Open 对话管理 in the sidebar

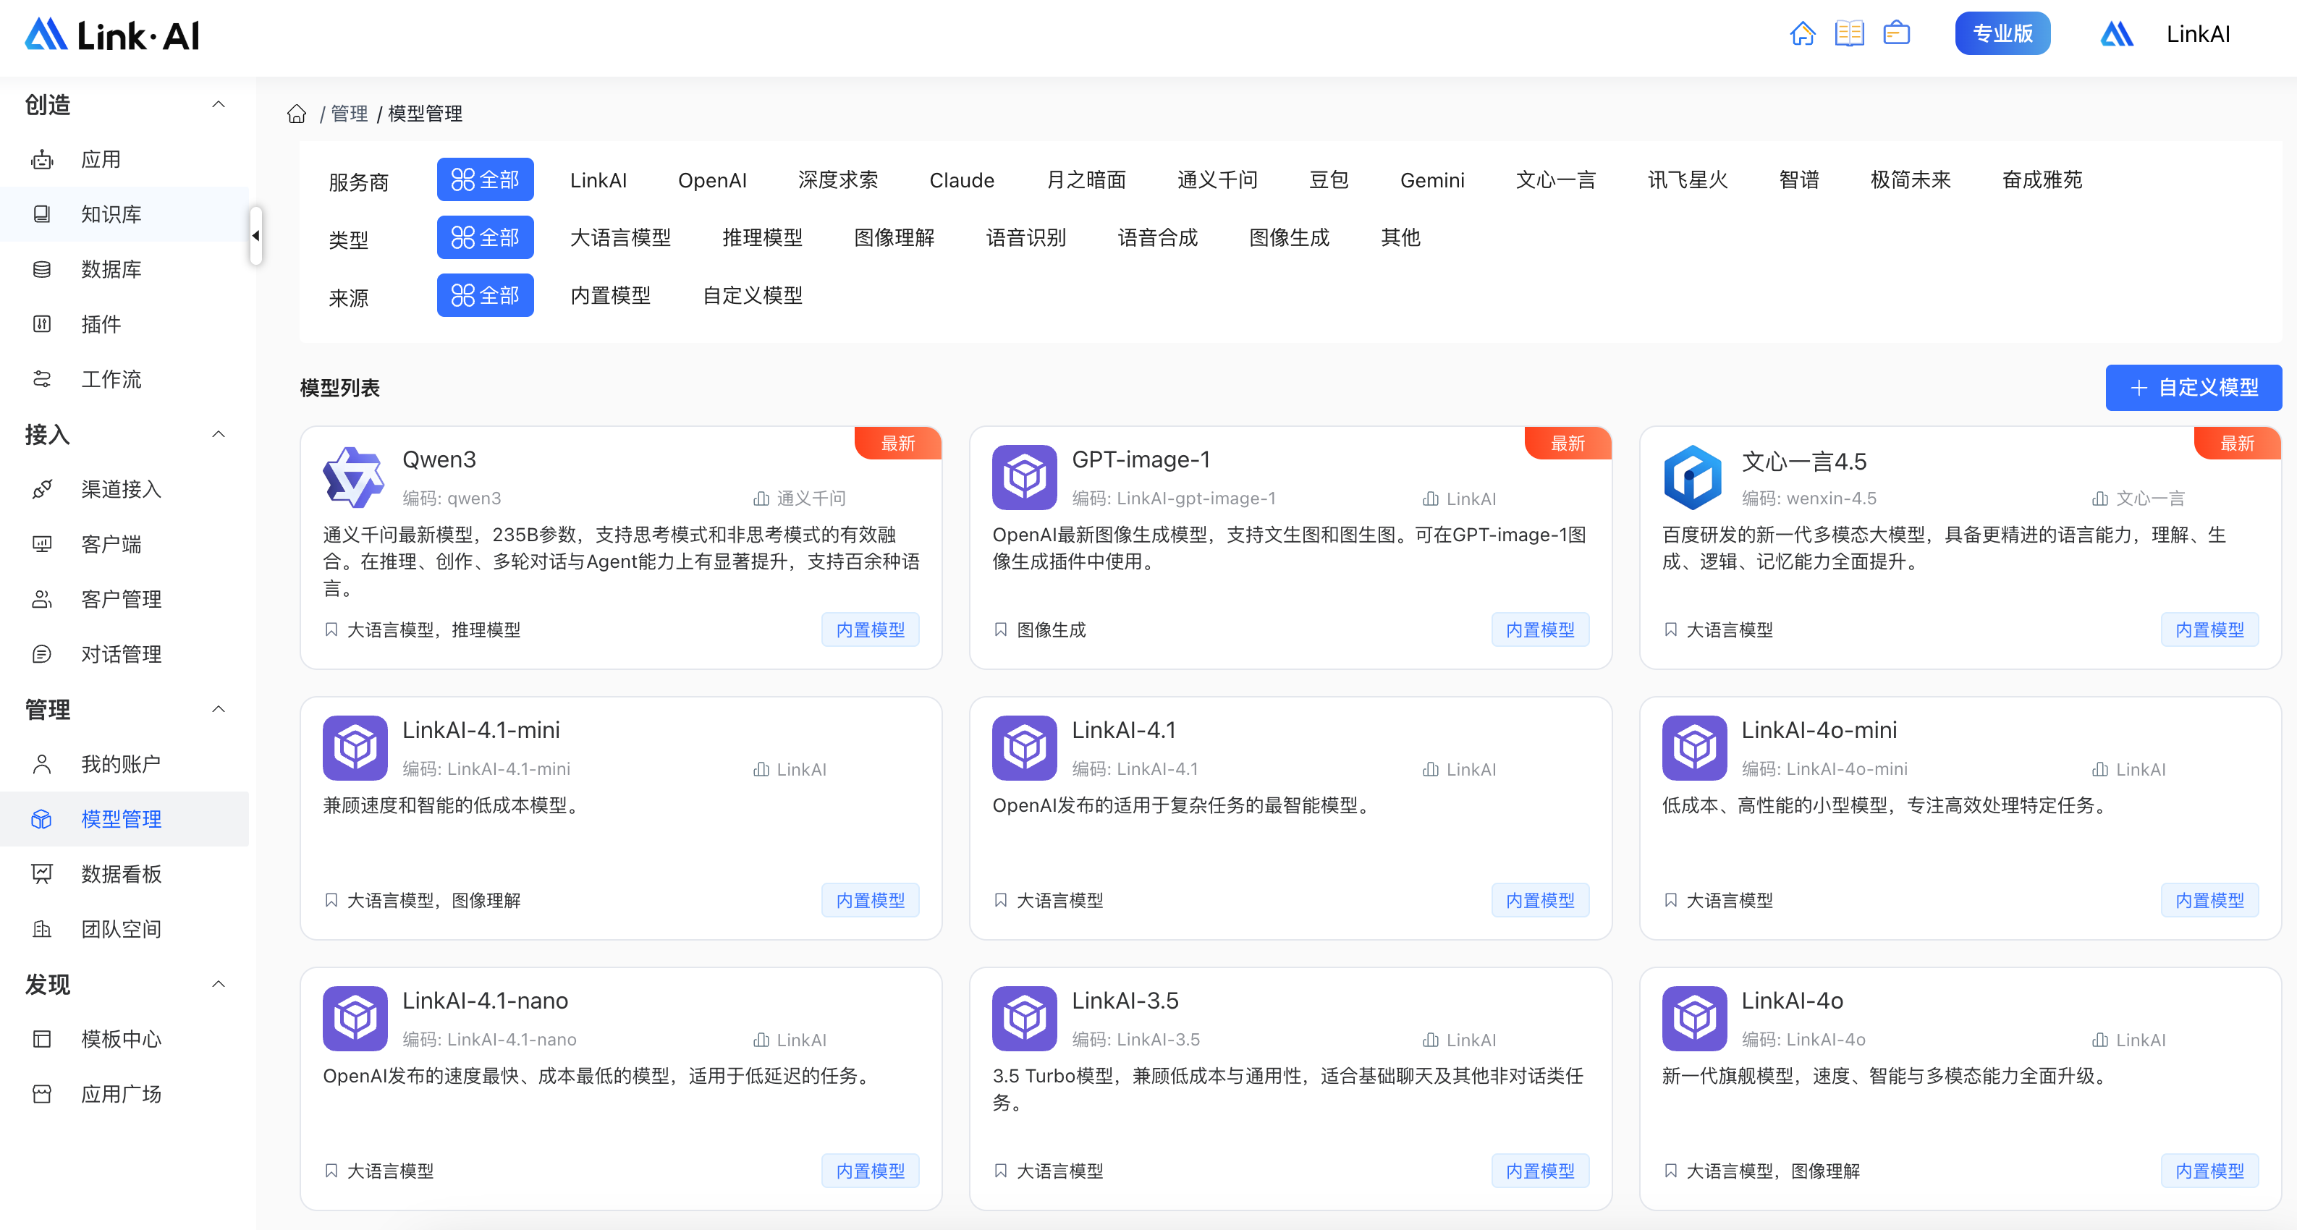click(x=124, y=654)
